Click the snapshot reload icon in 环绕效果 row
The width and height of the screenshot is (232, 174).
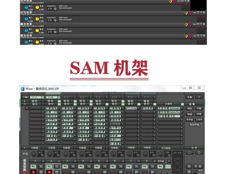click(55, 20)
